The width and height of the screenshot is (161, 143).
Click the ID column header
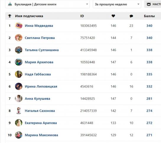click(82, 16)
